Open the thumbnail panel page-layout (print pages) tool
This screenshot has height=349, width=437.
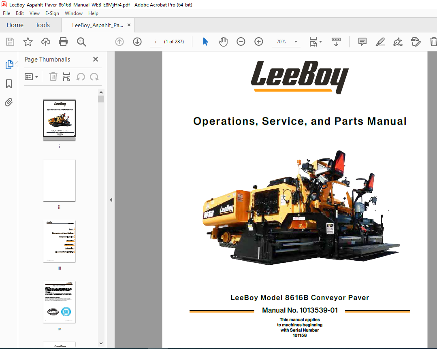[66, 77]
